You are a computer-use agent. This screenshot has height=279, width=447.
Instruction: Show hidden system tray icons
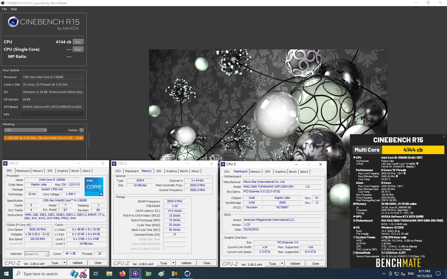tap(384, 274)
